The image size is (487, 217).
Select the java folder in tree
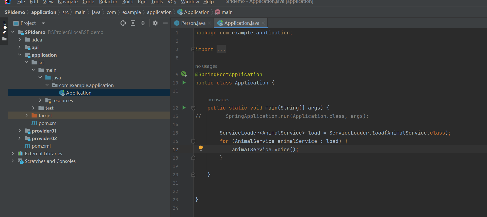click(56, 78)
